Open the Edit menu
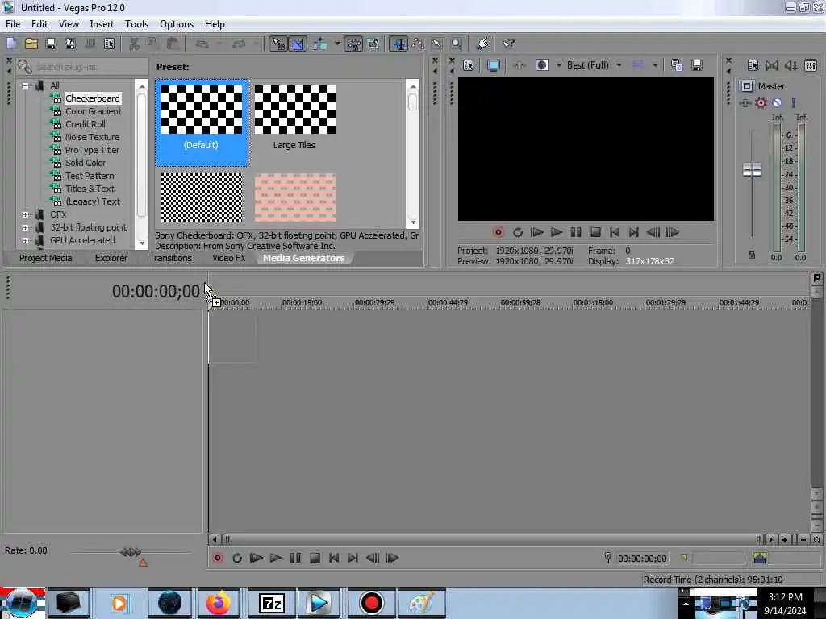 (x=39, y=24)
